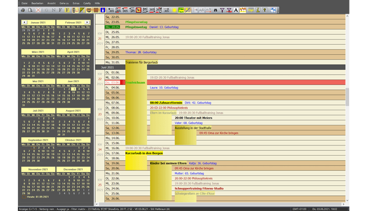368x211 pixels.
Task: Click the 31 down-arrow icon
Action: click(145, 10)
